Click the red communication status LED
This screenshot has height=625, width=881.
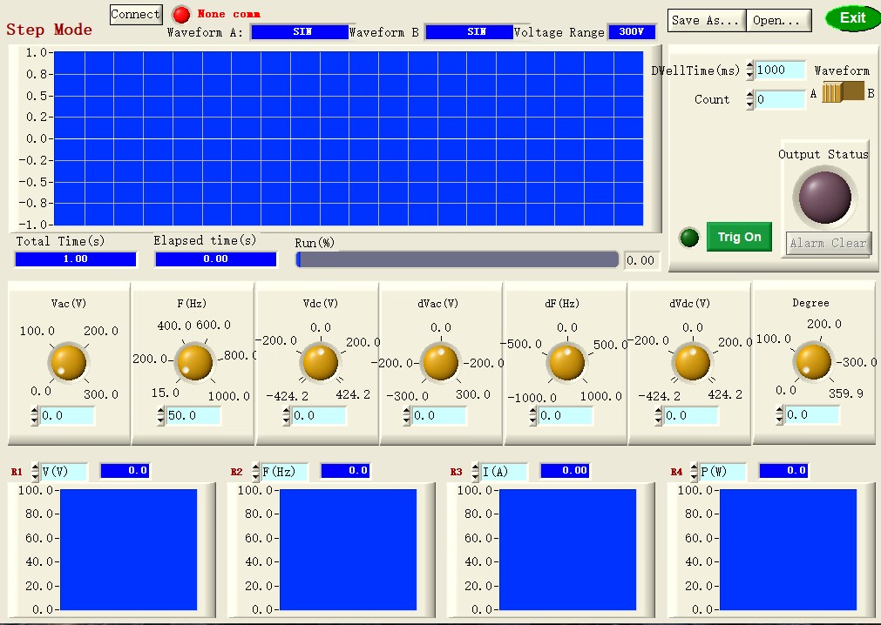tap(181, 15)
